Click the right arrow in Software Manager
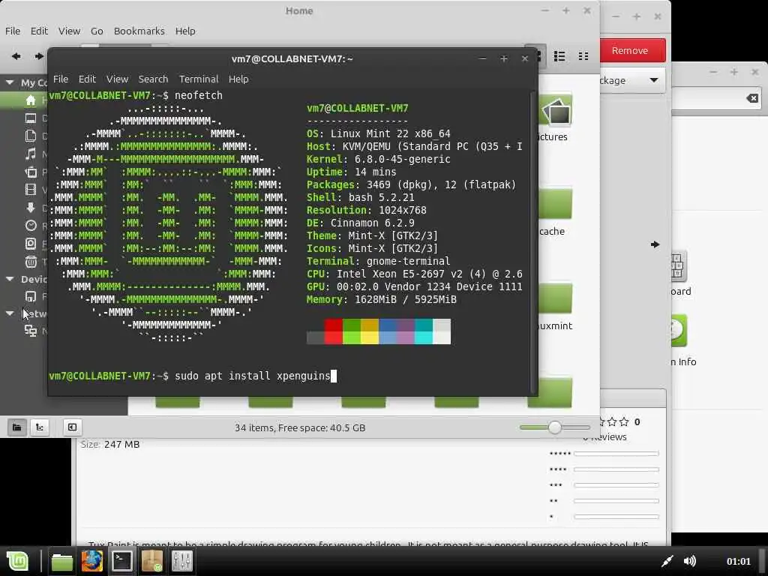This screenshot has height=576, width=768. point(655,244)
